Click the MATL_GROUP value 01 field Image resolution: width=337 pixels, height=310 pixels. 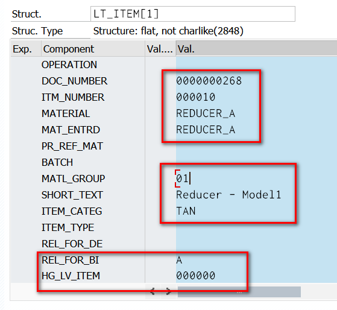click(x=183, y=179)
